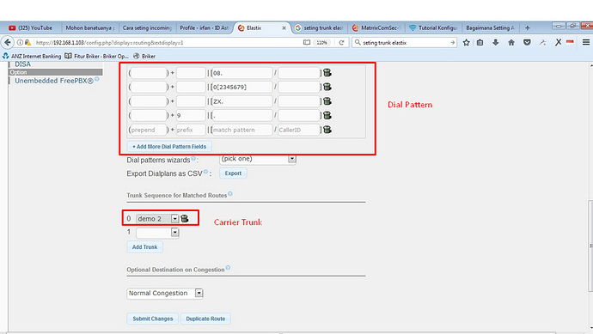
Task: Open Fitur Briker bookmark
Action: click(97, 56)
